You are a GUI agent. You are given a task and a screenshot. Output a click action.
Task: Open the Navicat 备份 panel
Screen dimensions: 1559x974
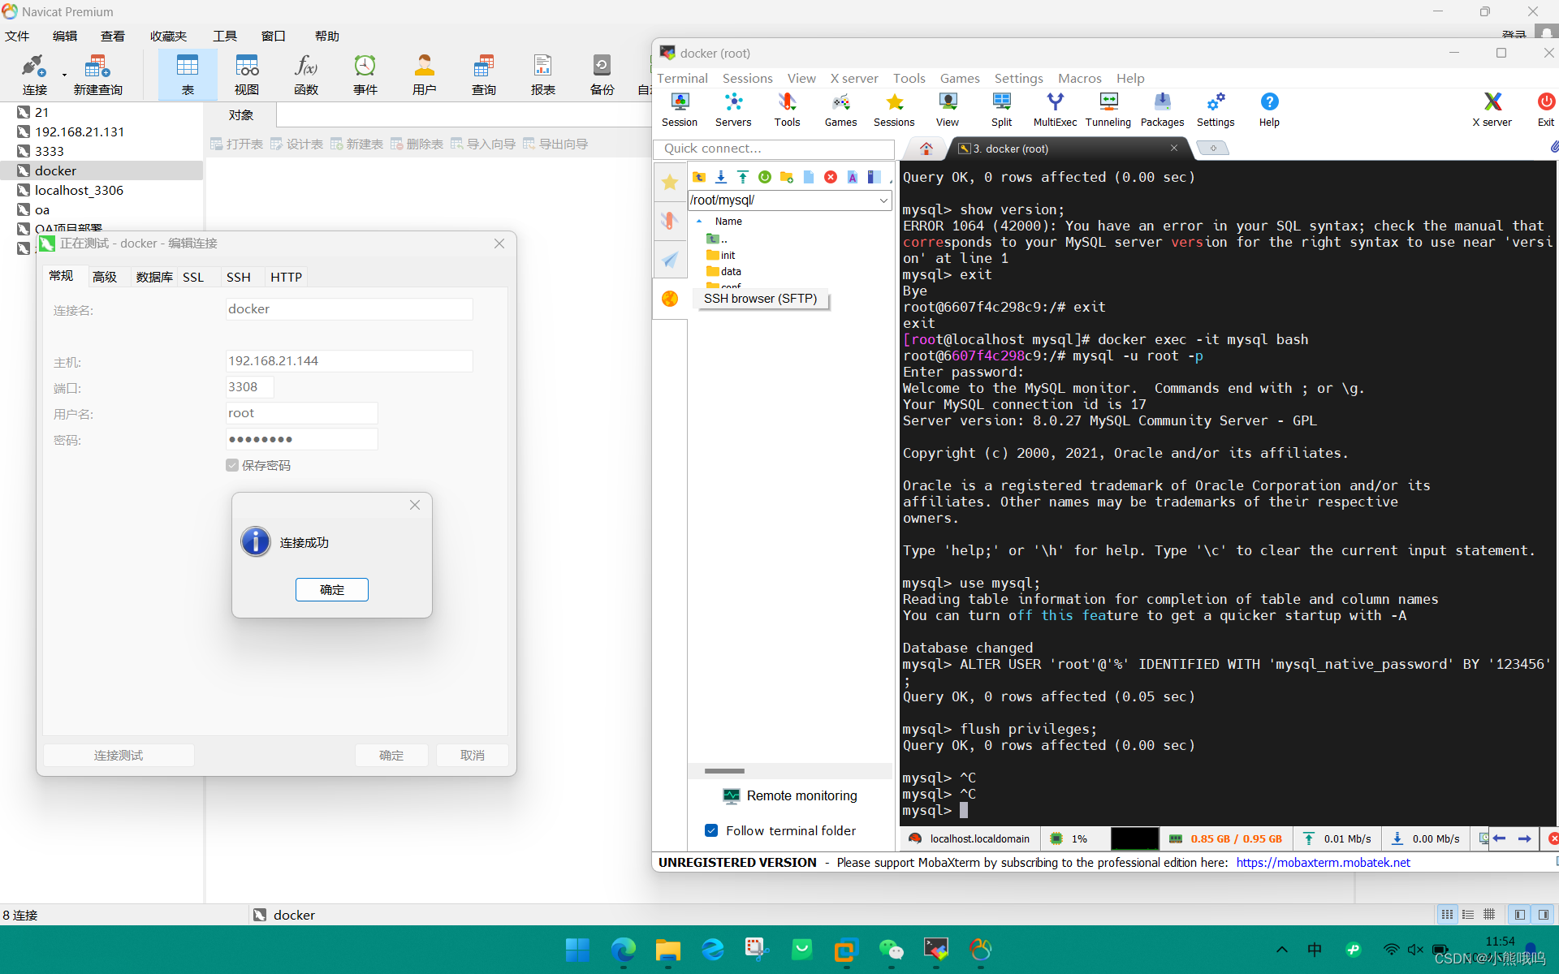coord(602,73)
